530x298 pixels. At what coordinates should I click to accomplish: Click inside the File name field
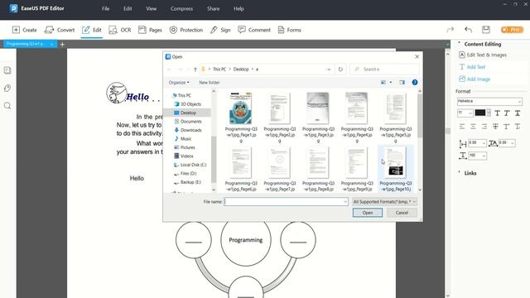click(x=286, y=202)
